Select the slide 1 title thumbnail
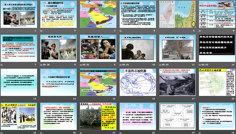236x134 pixels. click(19, 14)
